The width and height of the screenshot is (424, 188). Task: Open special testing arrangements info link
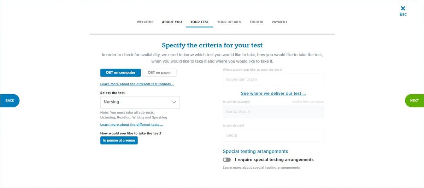pyautogui.click(x=261, y=168)
